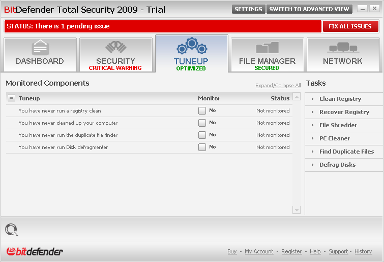Click the Tuneup gears icon
This screenshot has height=262, width=384.
pyautogui.click(x=192, y=46)
